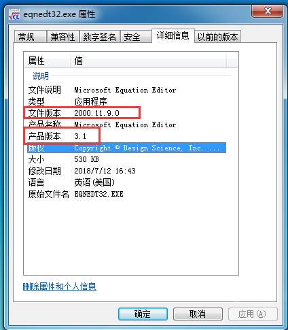The height and width of the screenshot is (330, 288).
Task: Click the 详细信息 tab
Action: (x=173, y=35)
